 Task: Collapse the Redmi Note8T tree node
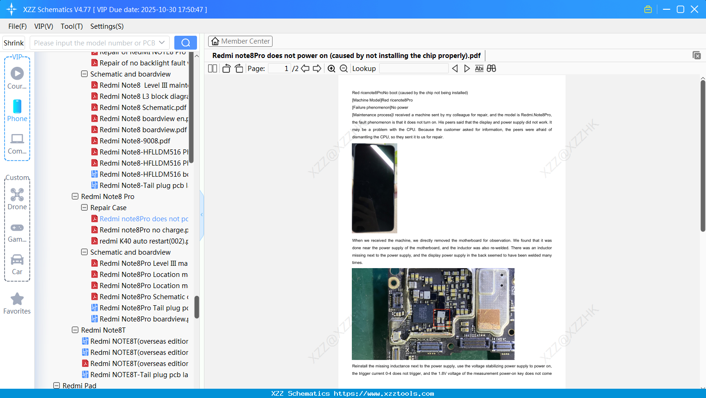coord(75,330)
